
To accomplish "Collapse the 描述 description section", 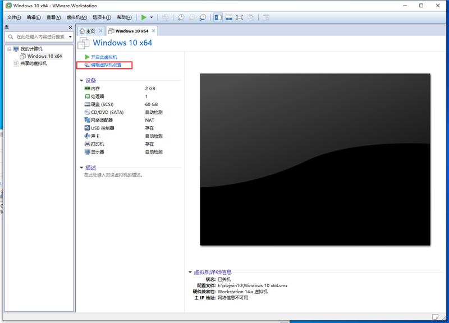I will tap(82, 167).
